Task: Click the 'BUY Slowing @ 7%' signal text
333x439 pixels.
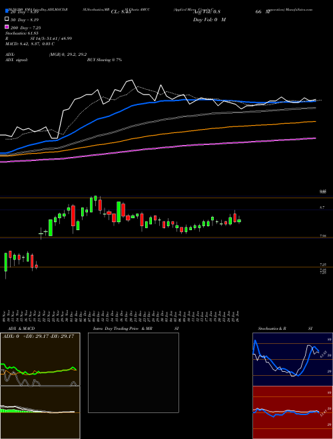Action: [x=105, y=60]
